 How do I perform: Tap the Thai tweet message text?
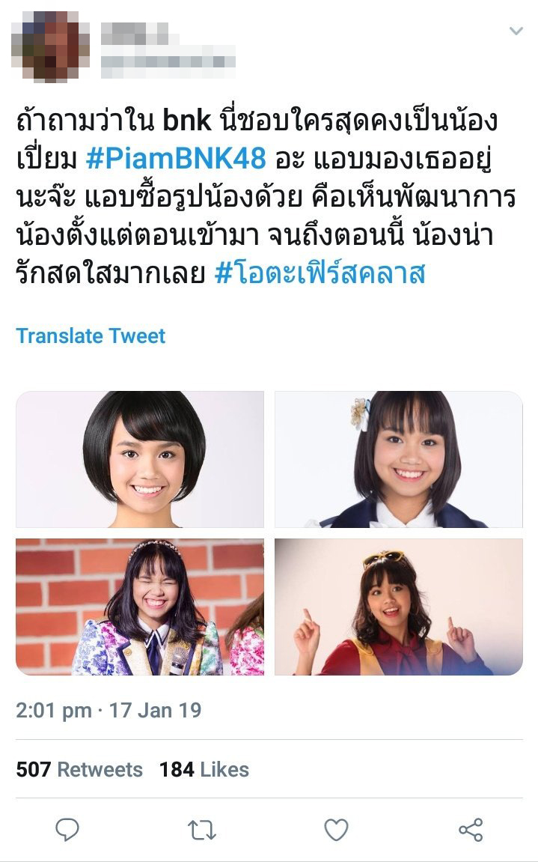[266, 197]
